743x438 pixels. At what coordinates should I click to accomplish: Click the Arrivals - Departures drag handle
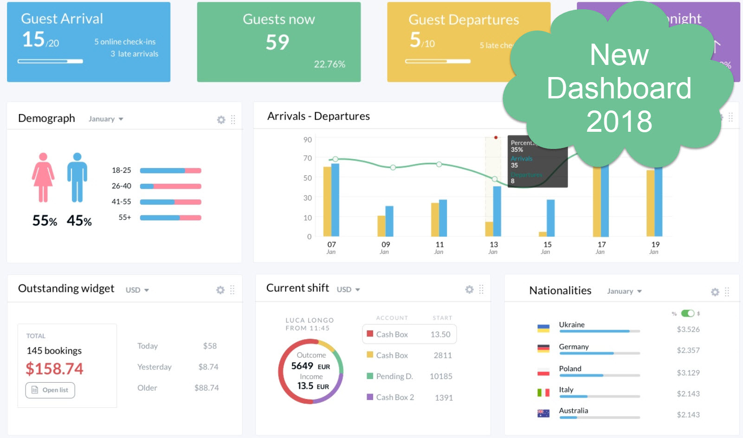[x=730, y=117]
